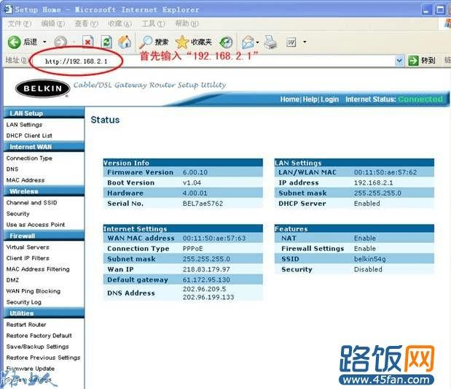Screen dimensions: 451x389
Task: Click the Utilities section header
Action: click(x=44, y=313)
